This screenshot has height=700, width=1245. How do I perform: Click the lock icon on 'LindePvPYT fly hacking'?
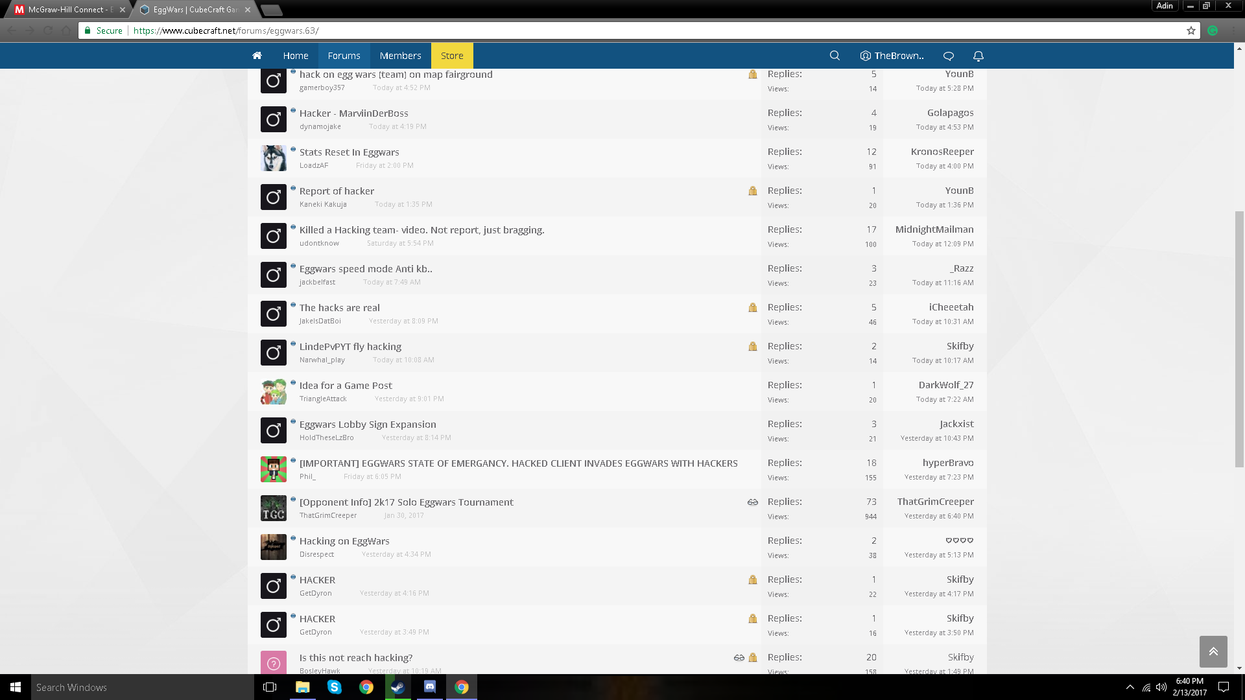click(x=753, y=346)
